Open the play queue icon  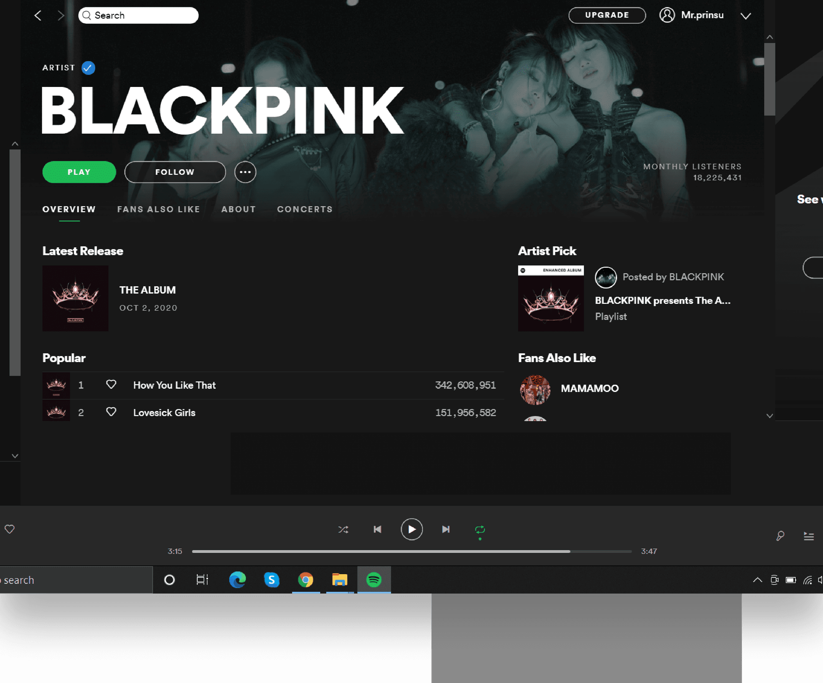tap(808, 536)
